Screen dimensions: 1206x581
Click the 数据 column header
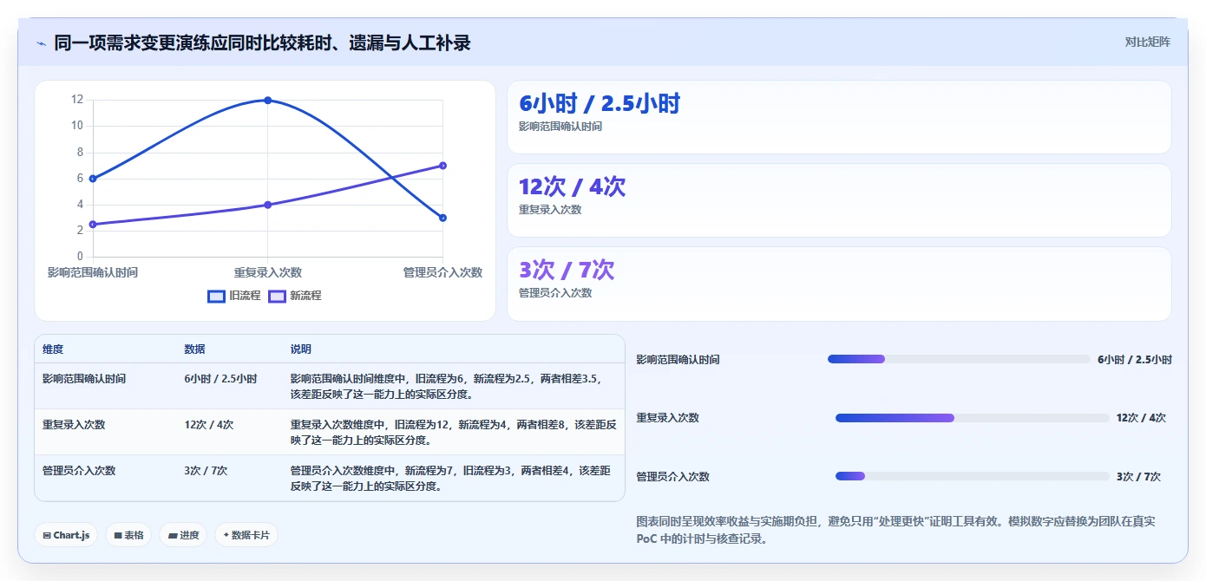click(194, 349)
